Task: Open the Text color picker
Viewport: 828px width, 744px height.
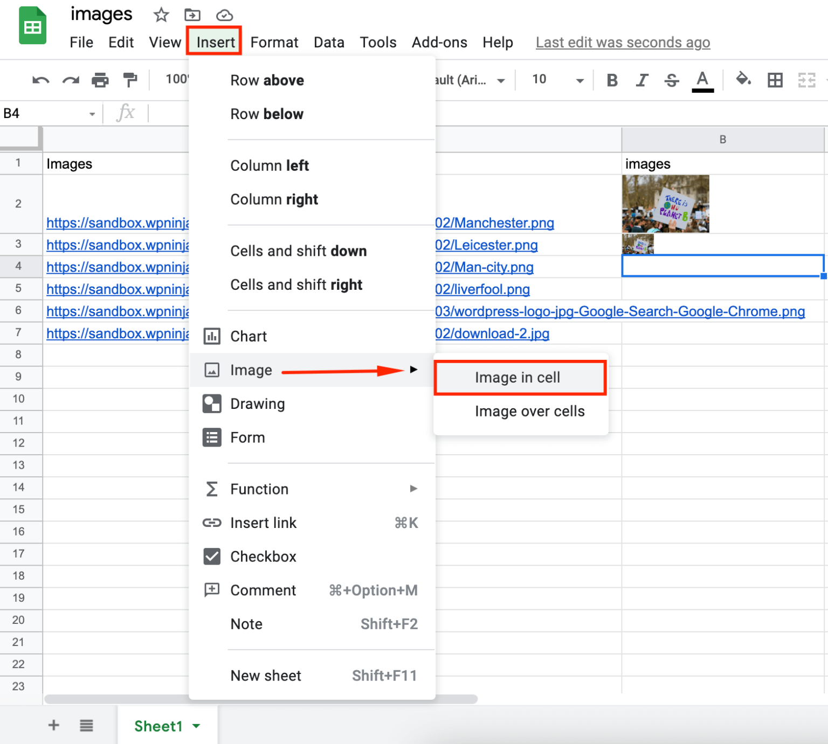Action: pyautogui.click(x=701, y=80)
